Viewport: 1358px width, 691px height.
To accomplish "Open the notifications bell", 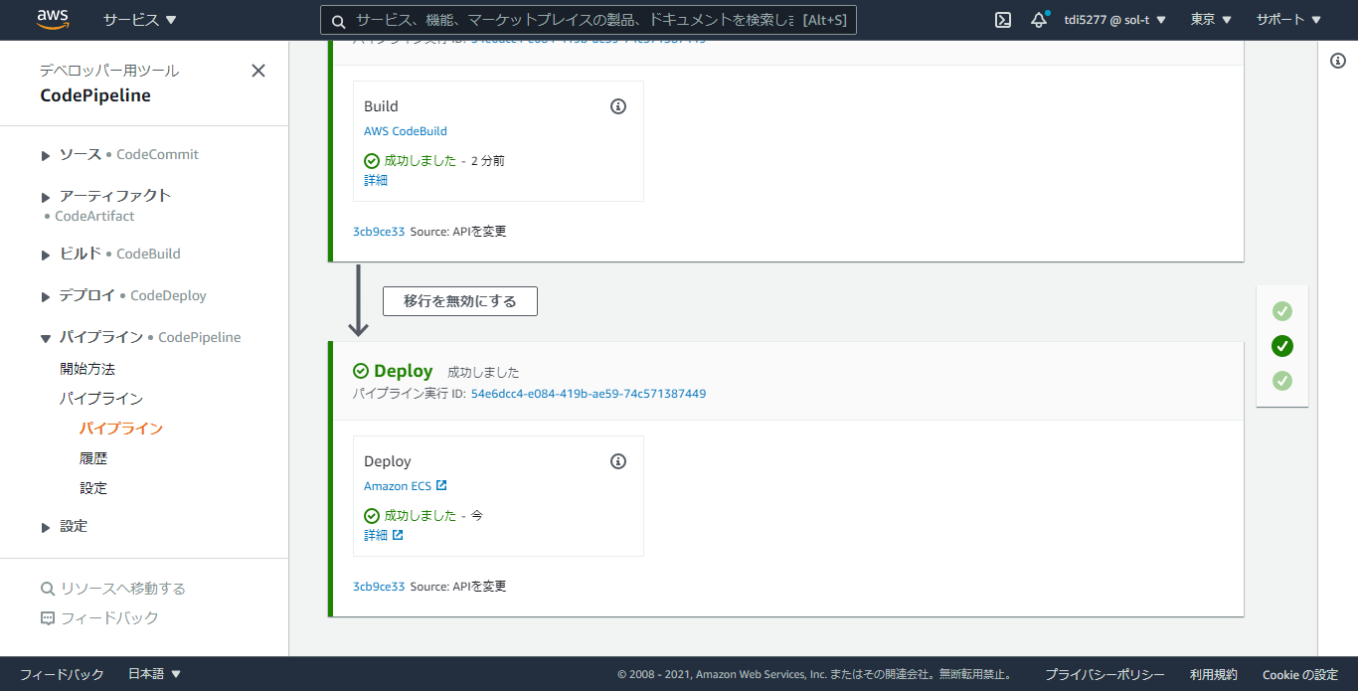I will [x=1039, y=20].
